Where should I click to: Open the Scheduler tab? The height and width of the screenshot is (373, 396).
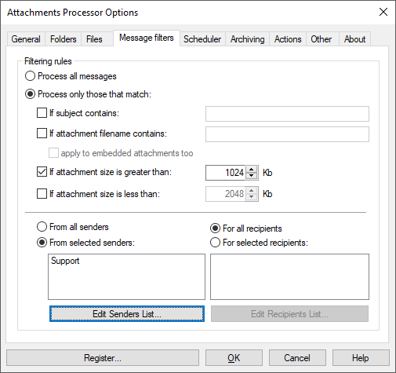202,39
